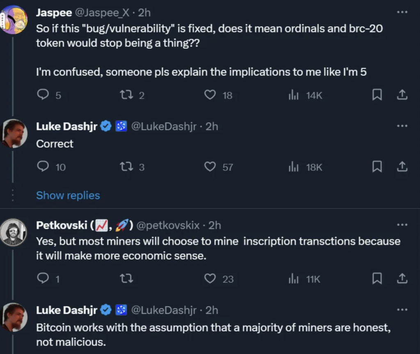Bookmark Petkovski's tweet
This screenshot has height=354, width=420.
coord(377,278)
